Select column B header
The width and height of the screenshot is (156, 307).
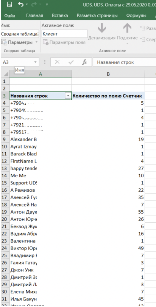click(108, 74)
